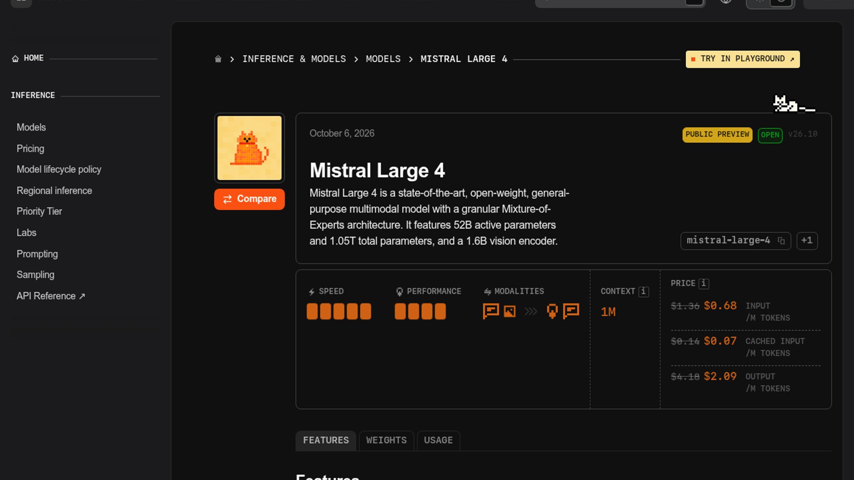Click the $0.07 cached input price
Screen dimensions: 854x480
coord(720,341)
